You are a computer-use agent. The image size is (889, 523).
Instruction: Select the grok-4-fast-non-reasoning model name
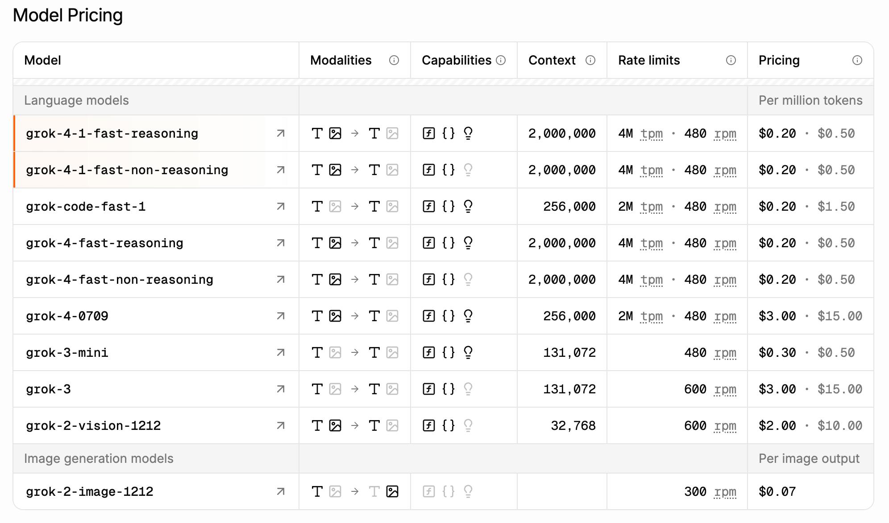[120, 279]
